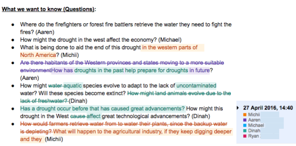Click the 'Has a drought occur before' highlighted sentence

coord(102,109)
